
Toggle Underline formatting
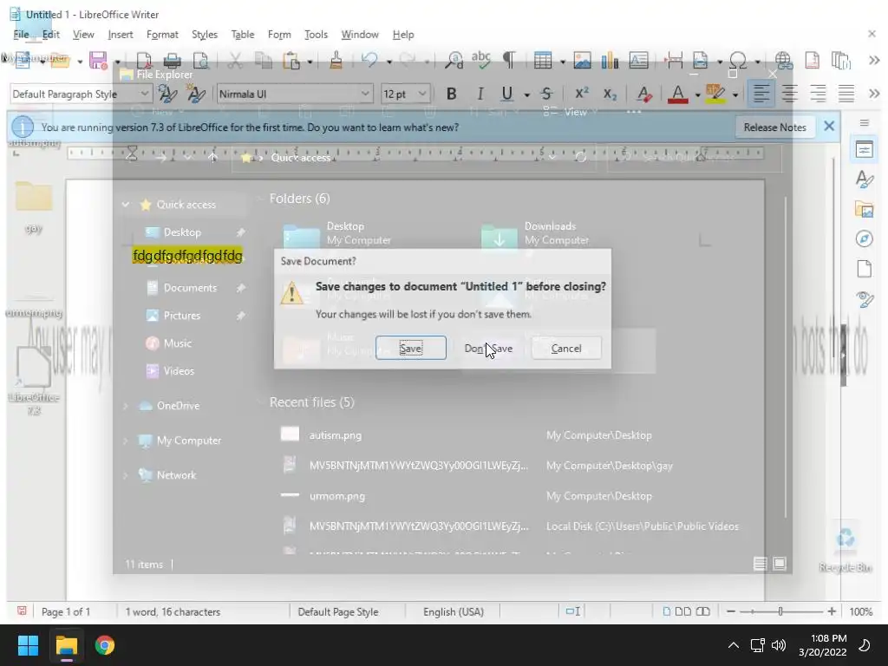pos(506,94)
